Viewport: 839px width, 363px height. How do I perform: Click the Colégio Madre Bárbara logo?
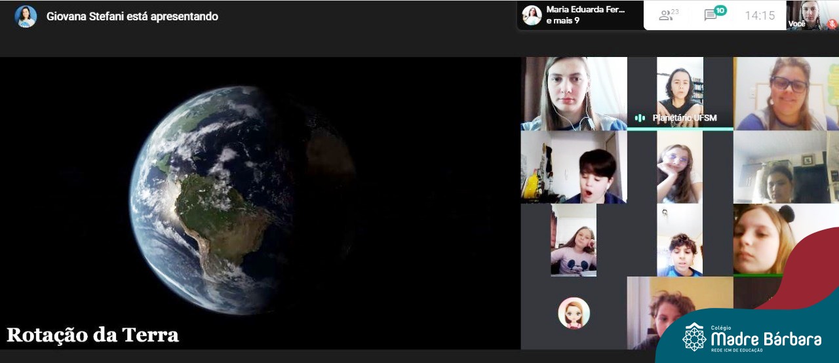pos(751,337)
